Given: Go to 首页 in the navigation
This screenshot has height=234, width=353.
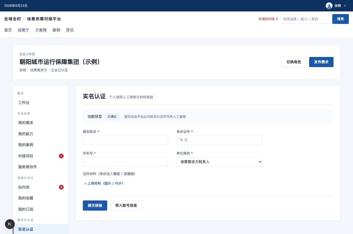Looking at the screenshot, I should tap(8, 30).
